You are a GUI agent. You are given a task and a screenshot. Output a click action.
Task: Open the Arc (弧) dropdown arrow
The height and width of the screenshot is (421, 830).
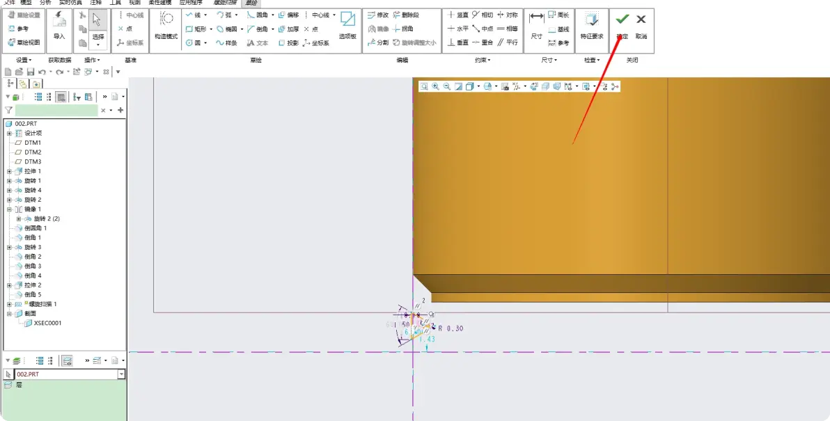coord(237,15)
